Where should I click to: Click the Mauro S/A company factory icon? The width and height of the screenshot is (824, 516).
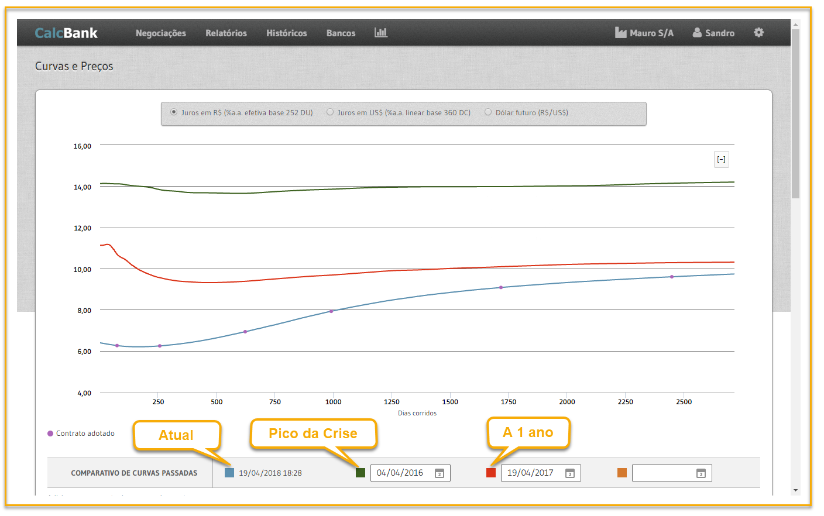[621, 33]
